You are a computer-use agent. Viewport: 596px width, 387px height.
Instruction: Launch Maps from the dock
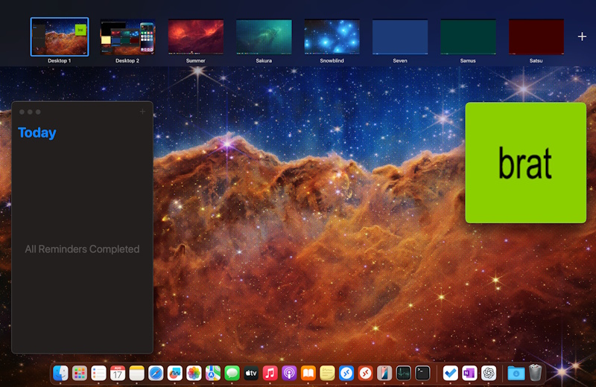click(x=213, y=374)
